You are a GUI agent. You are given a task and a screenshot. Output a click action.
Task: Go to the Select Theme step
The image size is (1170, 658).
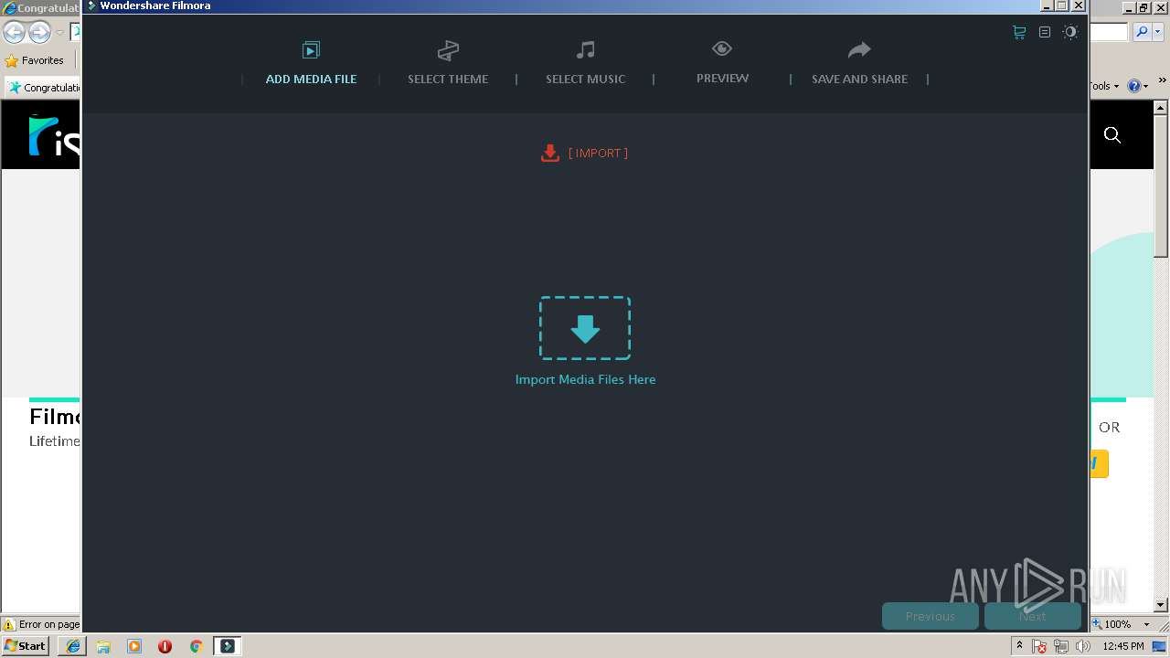coord(448,79)
